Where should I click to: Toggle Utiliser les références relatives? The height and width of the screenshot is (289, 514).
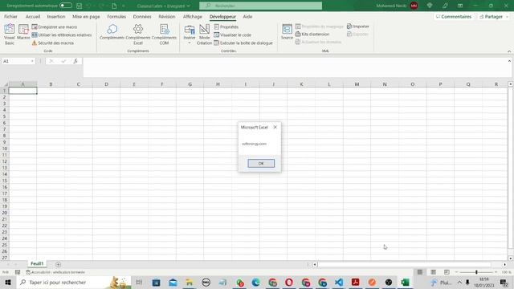click(62, 35)
